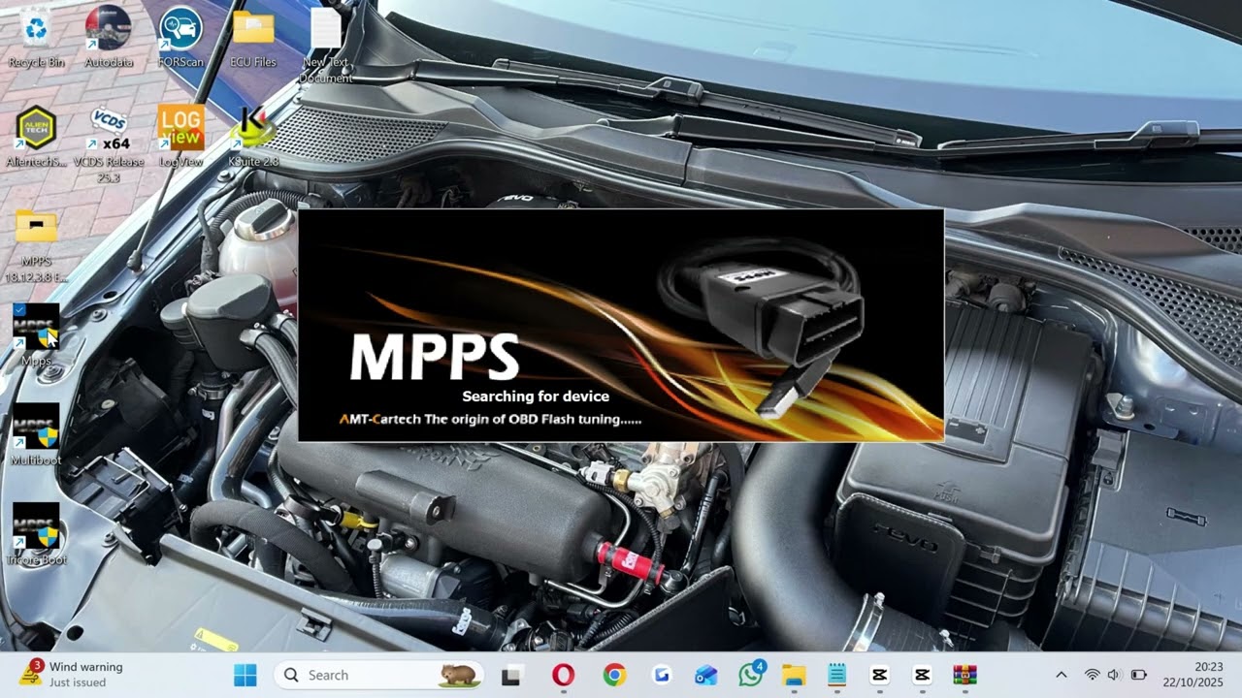Open the Recycle Bin desktop icon
Screen dimensions: 1242x698
[x=36, y=37]
